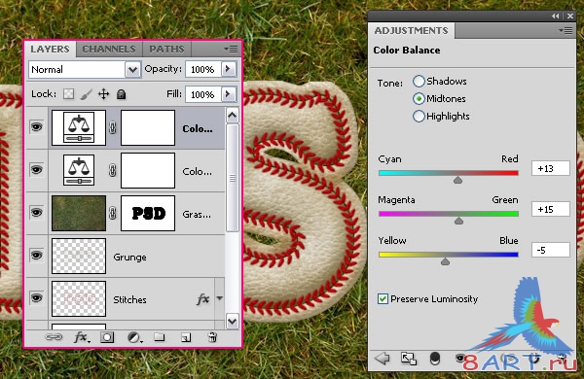584x379 pixels.
Task: Collapse the Adjustments panel with double arrows
Action: coord(556,16)
